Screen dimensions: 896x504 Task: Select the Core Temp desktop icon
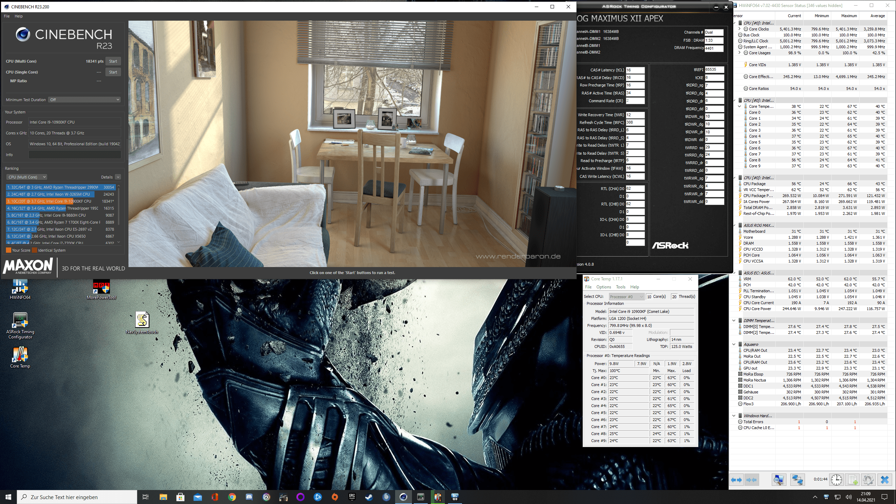tap(20, 357)
